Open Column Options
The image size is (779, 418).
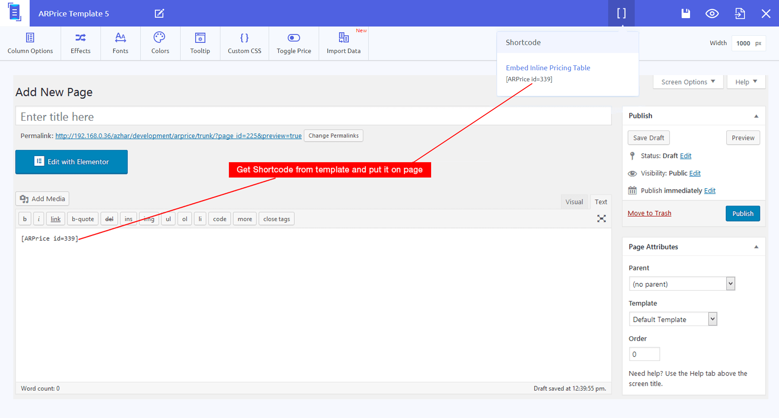(30, 43)
